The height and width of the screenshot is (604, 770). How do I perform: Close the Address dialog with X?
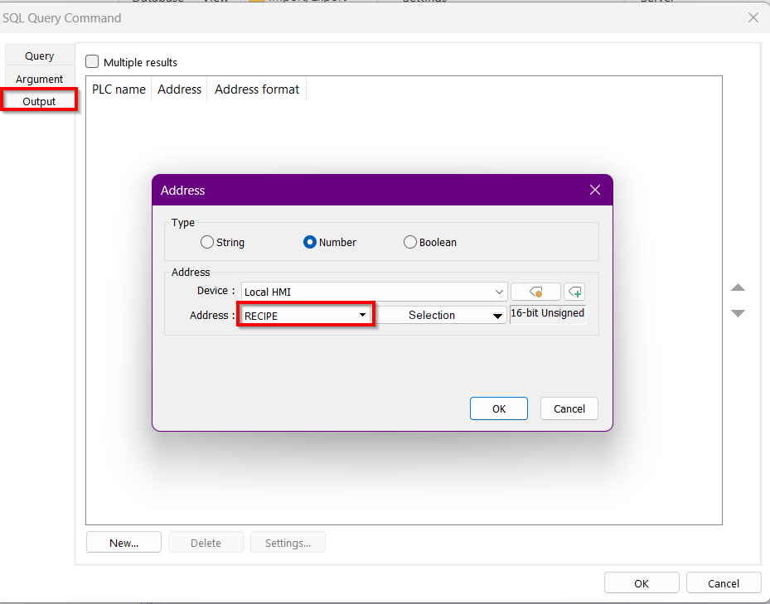594,190
